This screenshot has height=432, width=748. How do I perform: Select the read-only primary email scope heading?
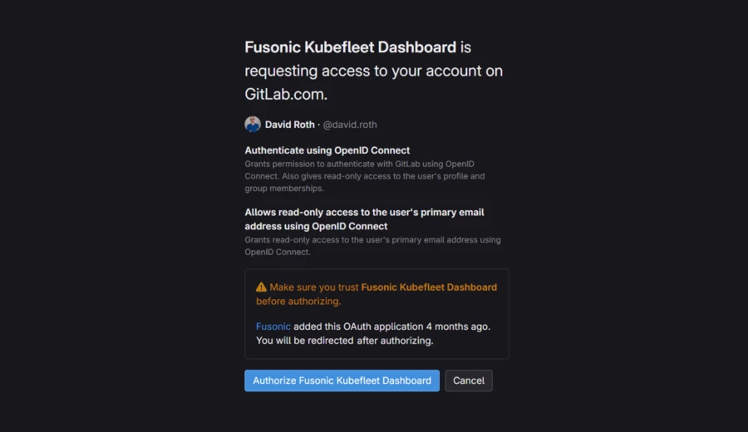click(x=364, y=218)
